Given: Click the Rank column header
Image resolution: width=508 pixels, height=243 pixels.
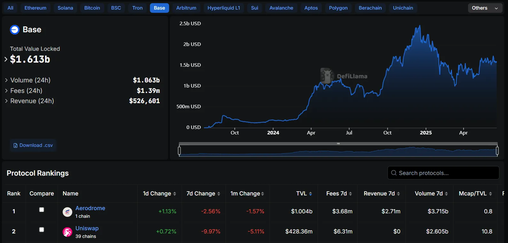Looking at the screenshot, I should tap(14, 194).
